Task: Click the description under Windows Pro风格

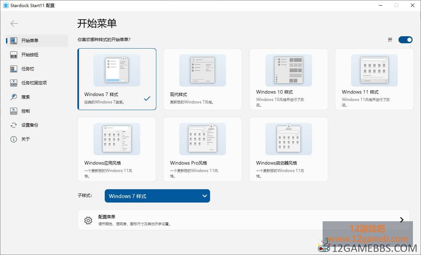Action: click(x=194, y=173)
